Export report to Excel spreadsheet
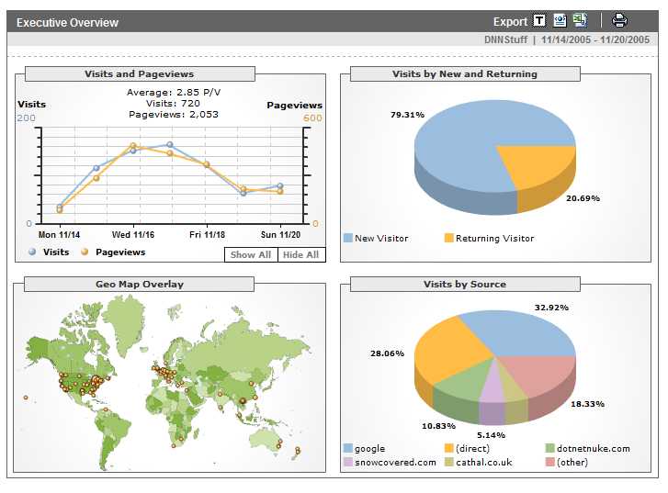 pos(580,21)
